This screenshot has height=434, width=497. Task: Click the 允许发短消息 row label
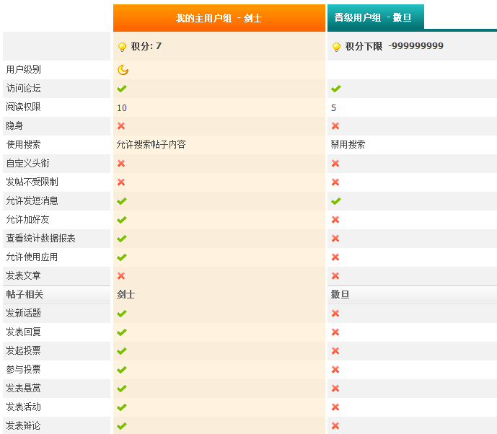tap(32, 200)
